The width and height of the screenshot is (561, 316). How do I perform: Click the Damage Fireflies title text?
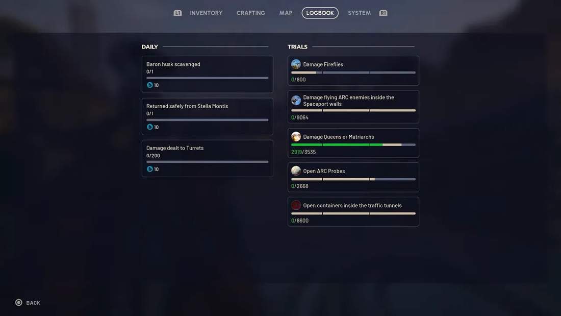coord(323,64)
